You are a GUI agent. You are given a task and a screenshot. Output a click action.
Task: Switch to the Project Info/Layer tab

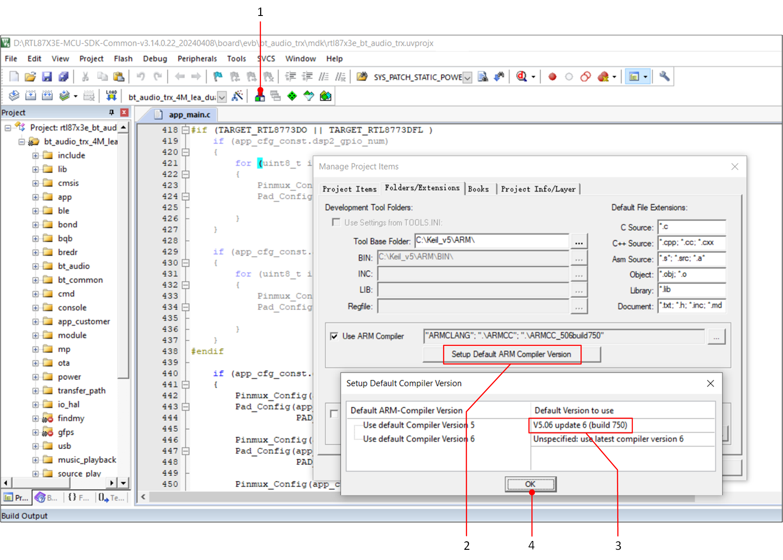[x=538, y=189]
